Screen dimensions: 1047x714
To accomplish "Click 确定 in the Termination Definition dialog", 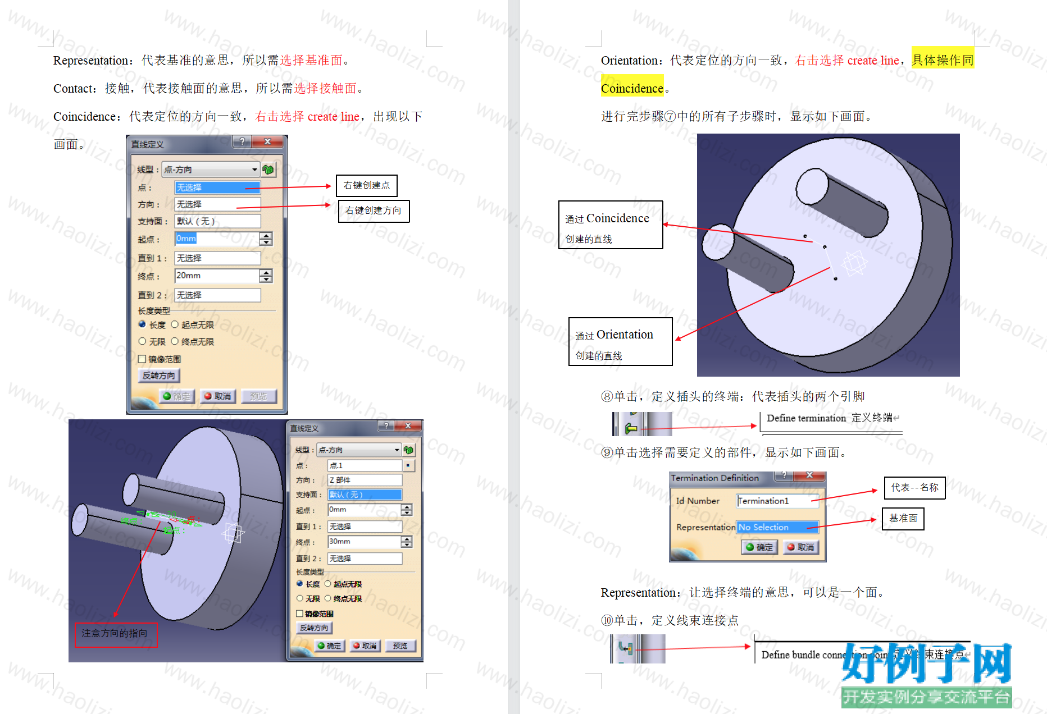I will coord(760,547).
